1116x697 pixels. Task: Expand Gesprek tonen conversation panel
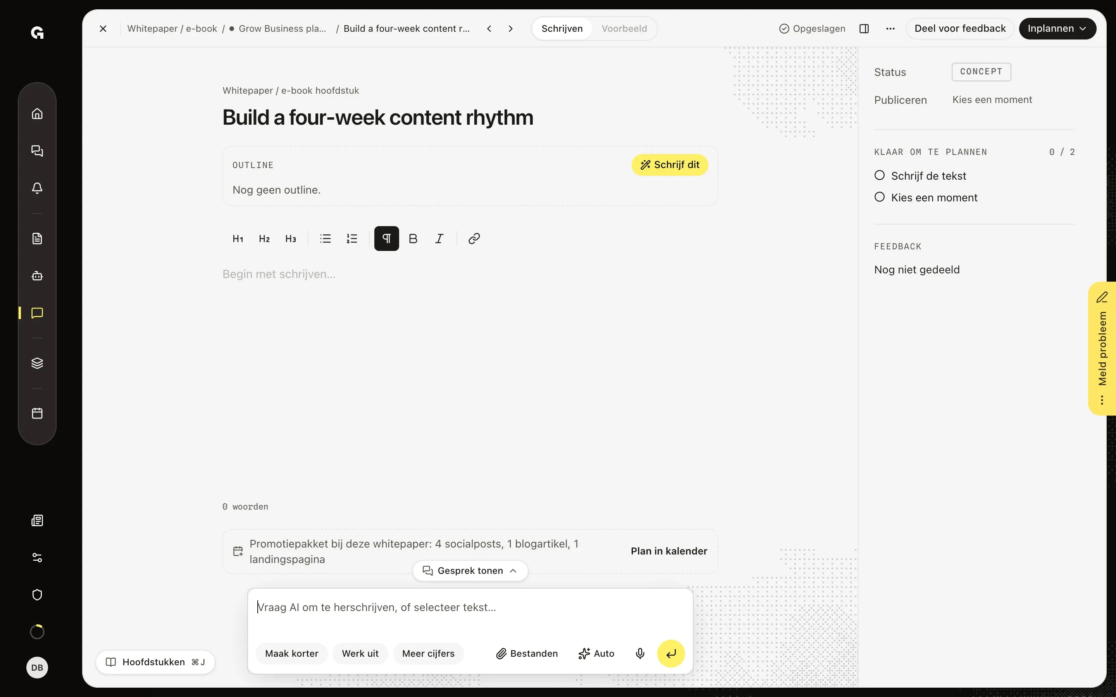pyautogui.click(x=470, y=571)
